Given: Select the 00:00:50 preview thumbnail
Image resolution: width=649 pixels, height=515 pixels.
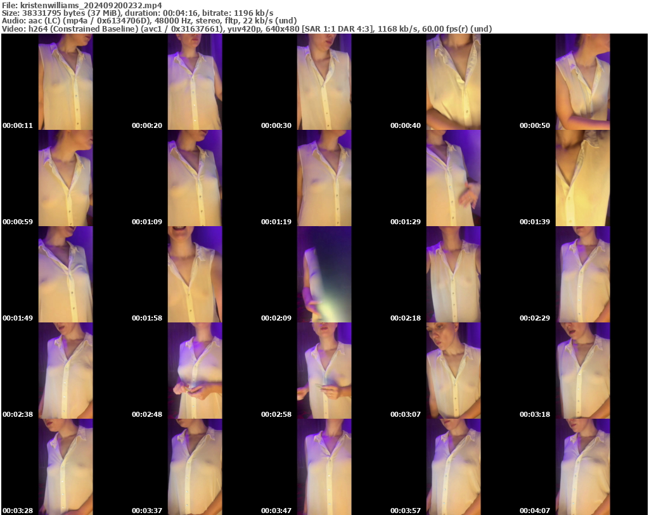Looking at the screenshot, I should click(583, 82).
